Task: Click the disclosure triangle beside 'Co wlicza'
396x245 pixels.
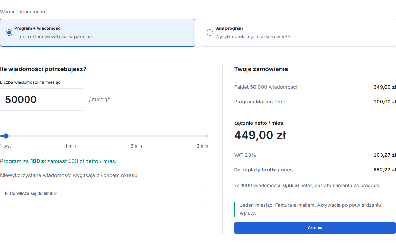Action: click(x=6, y=193)
